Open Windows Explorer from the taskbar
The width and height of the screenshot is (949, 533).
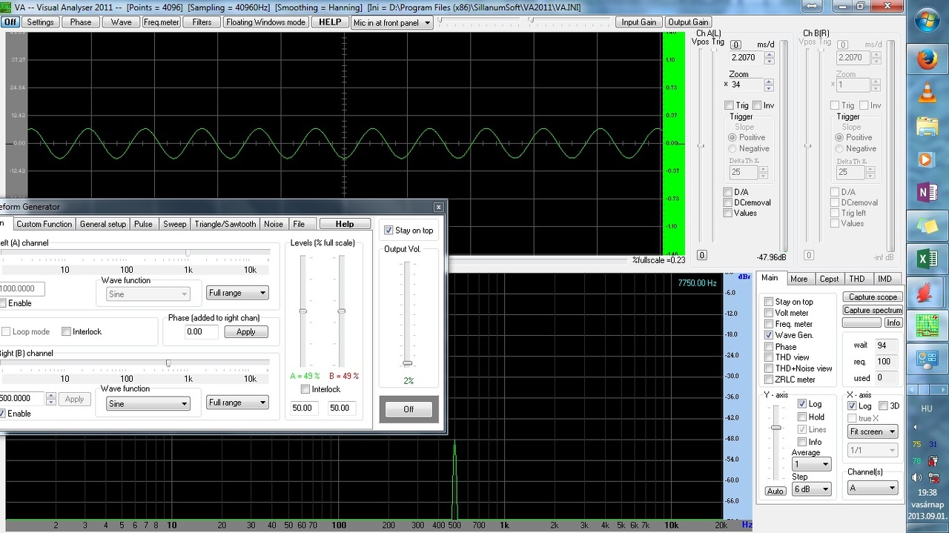click(x=927, y=126)
